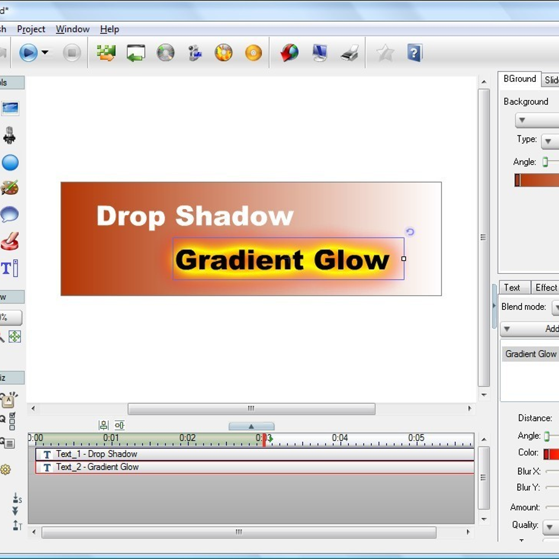
Task: Select the microphone audio tool
Action: [9, 135]
